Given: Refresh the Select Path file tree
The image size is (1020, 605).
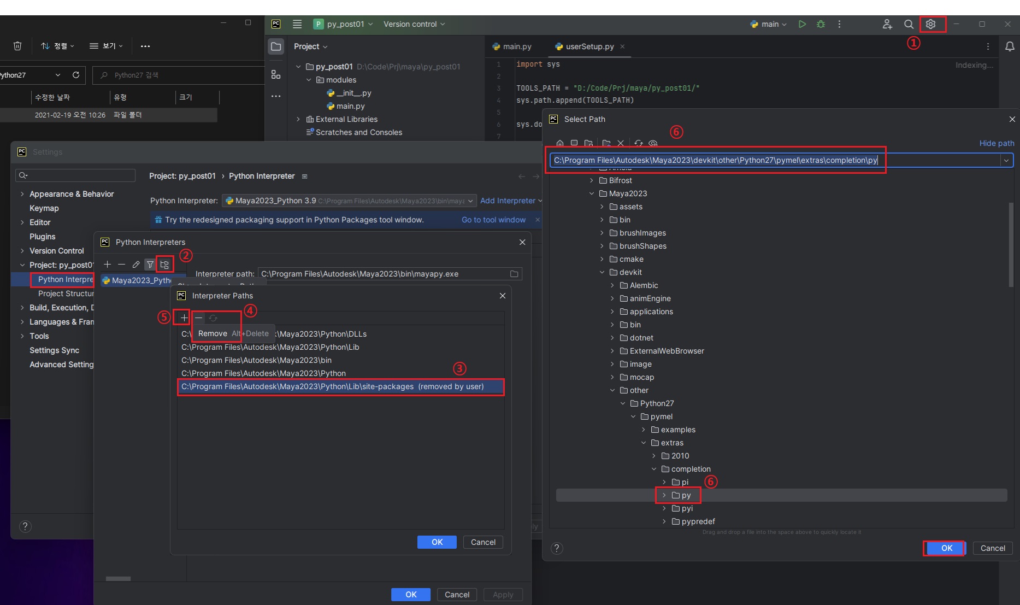Looking at the screenshot, I should point(639,143).
